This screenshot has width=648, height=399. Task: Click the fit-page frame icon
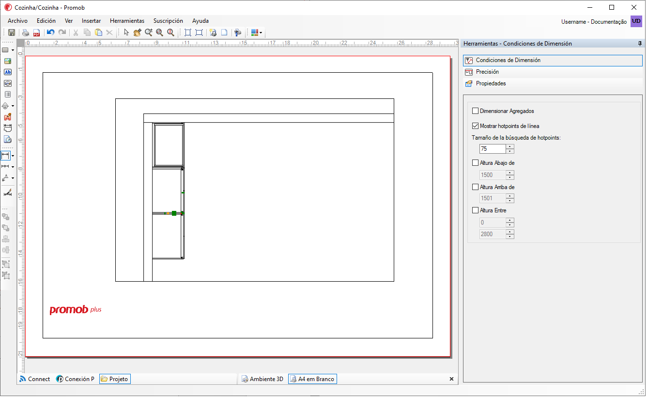pos(188,32)
